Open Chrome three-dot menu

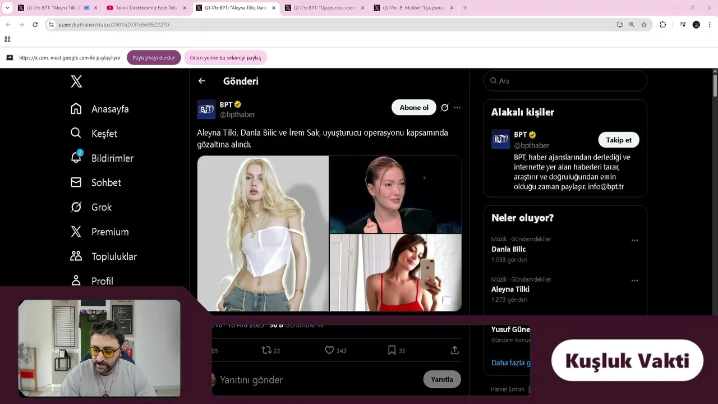coord(710,25)
